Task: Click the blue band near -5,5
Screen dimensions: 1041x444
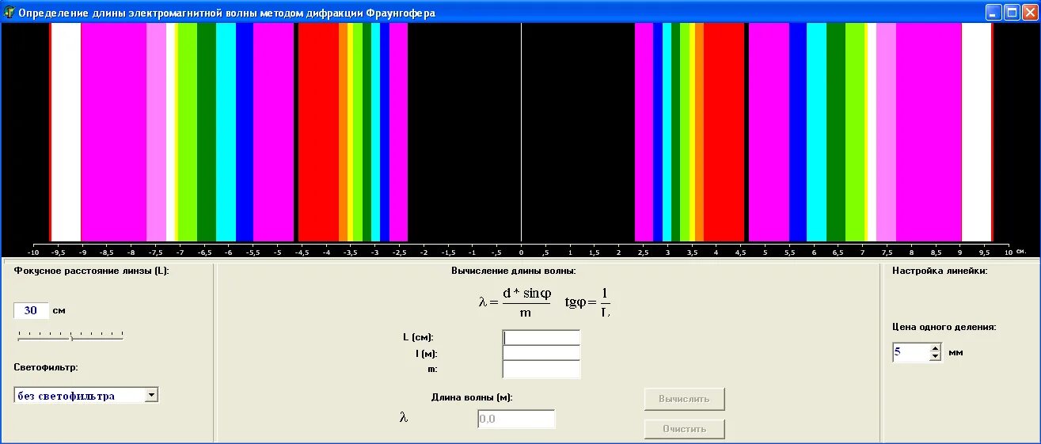Action: click(245, 131)
